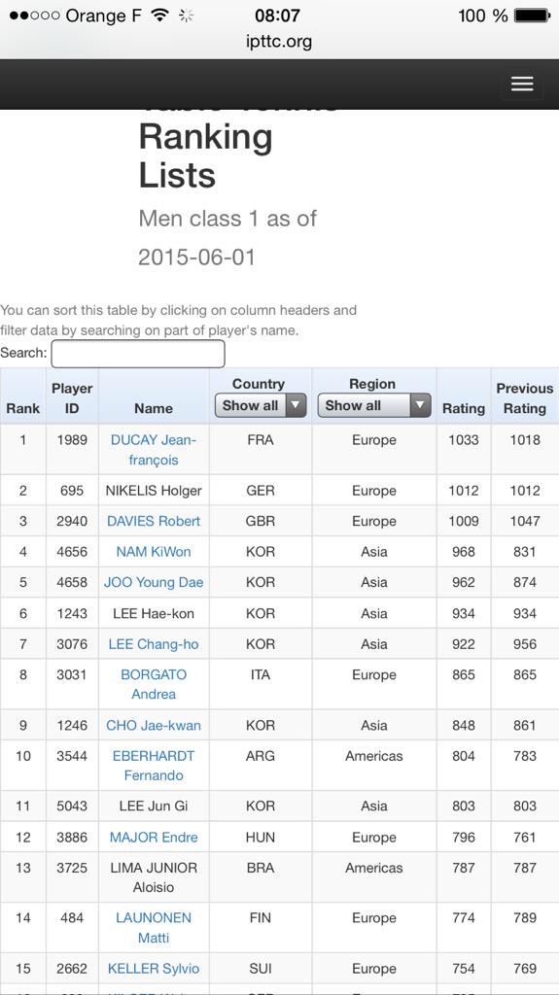Open MAJOR Endre player link
This screenshot has width=559, height=995.
tap(154, 837)
